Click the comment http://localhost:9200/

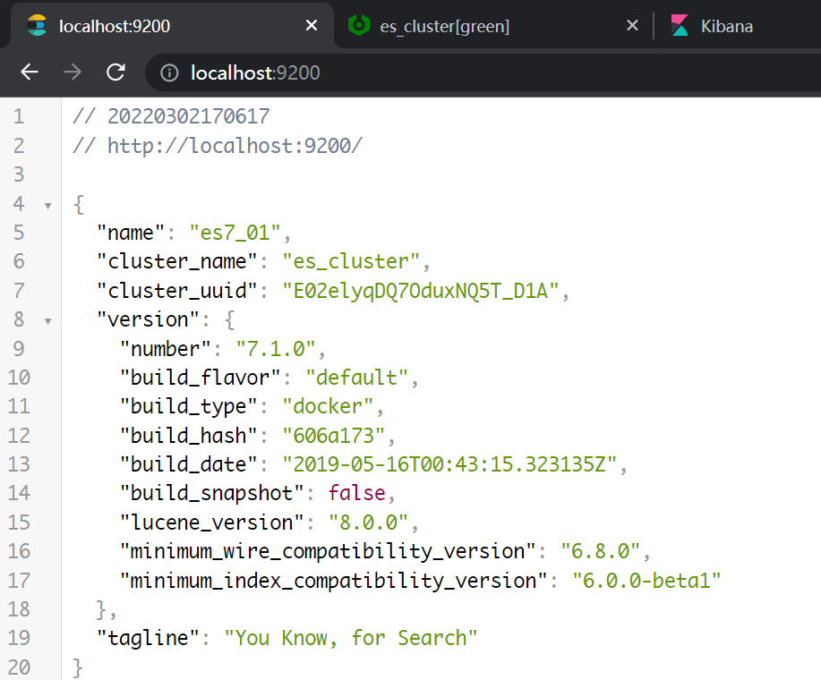pyautogui.click(x=218, y=146)
